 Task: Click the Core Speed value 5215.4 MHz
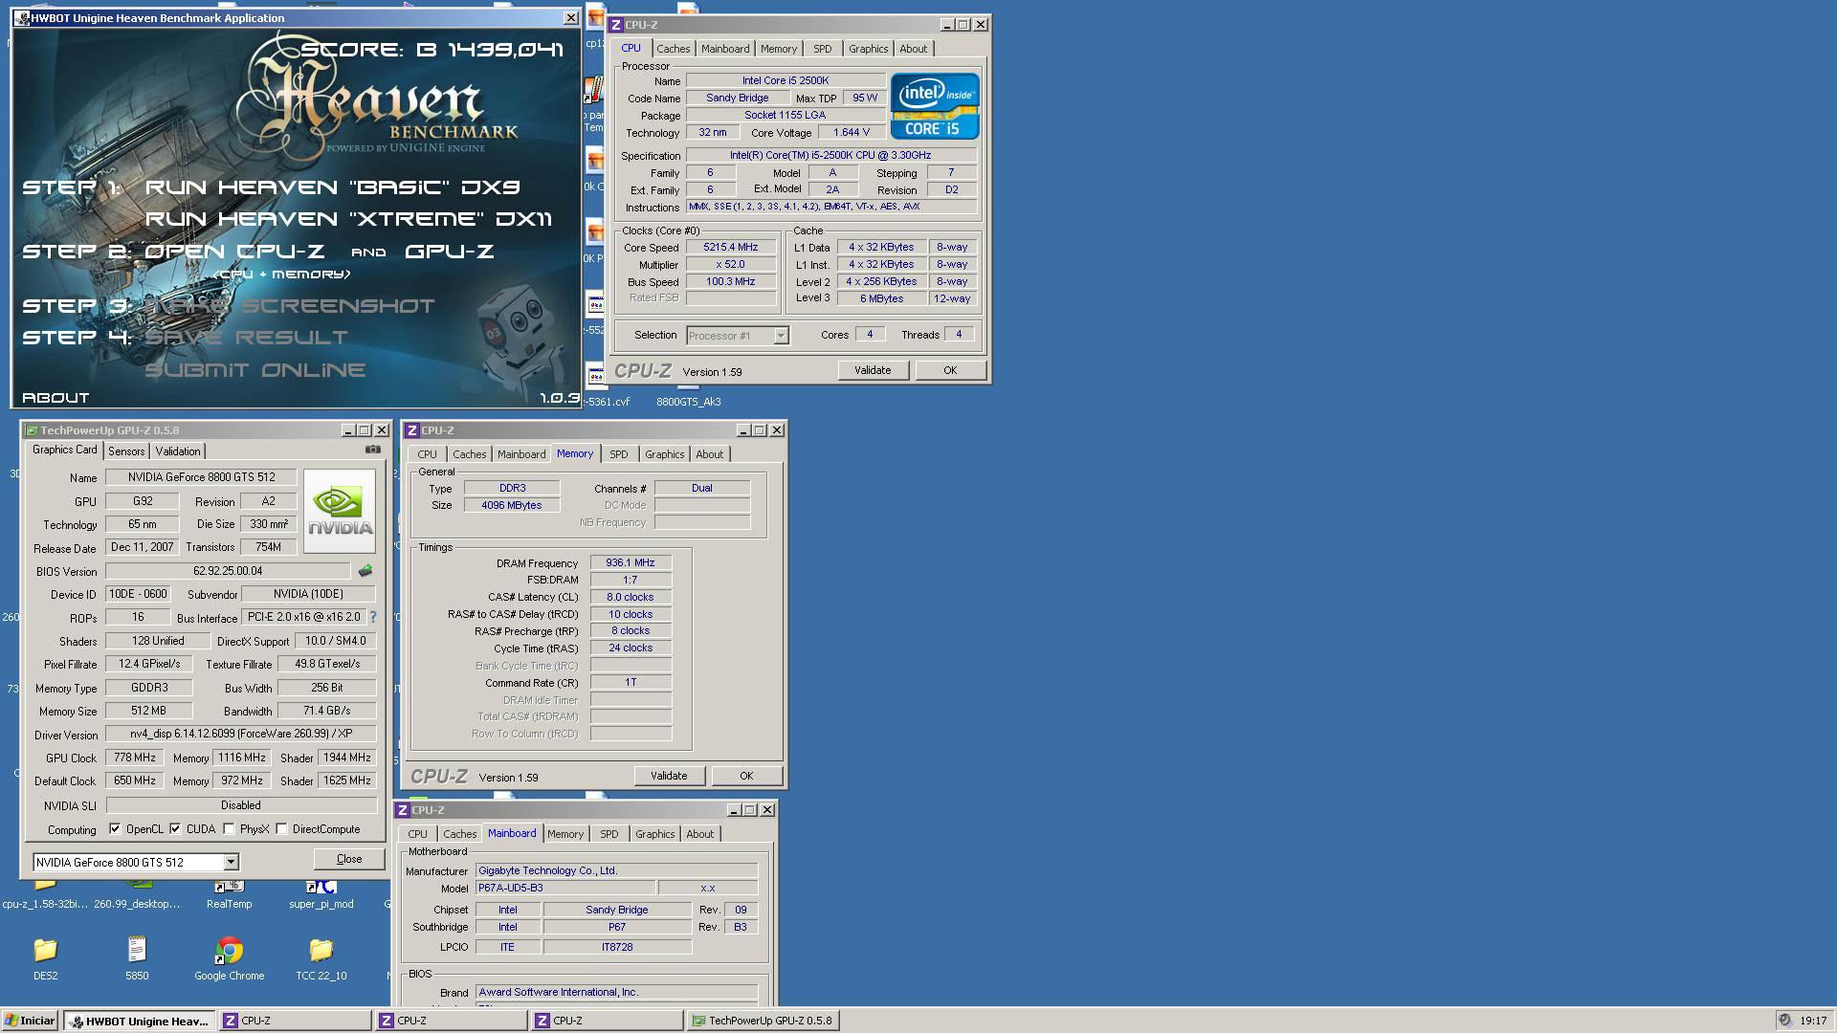(731, 247)
